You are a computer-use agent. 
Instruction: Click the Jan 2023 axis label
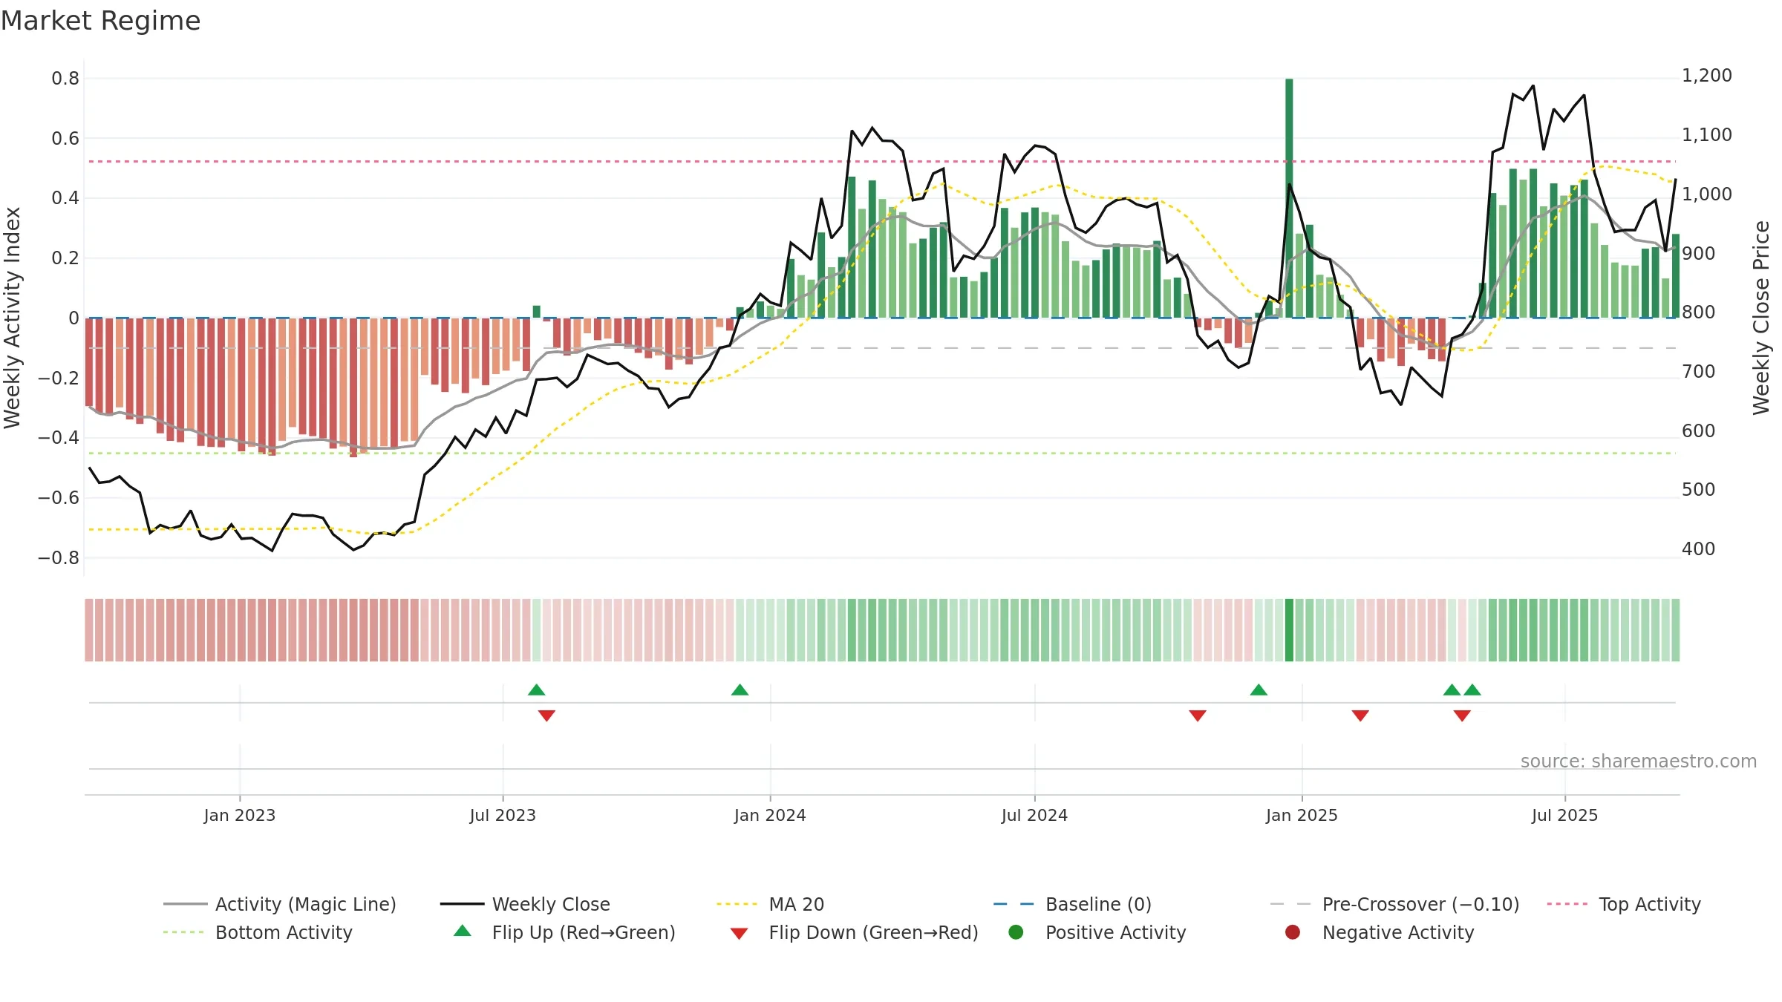[x=239, y=816]
